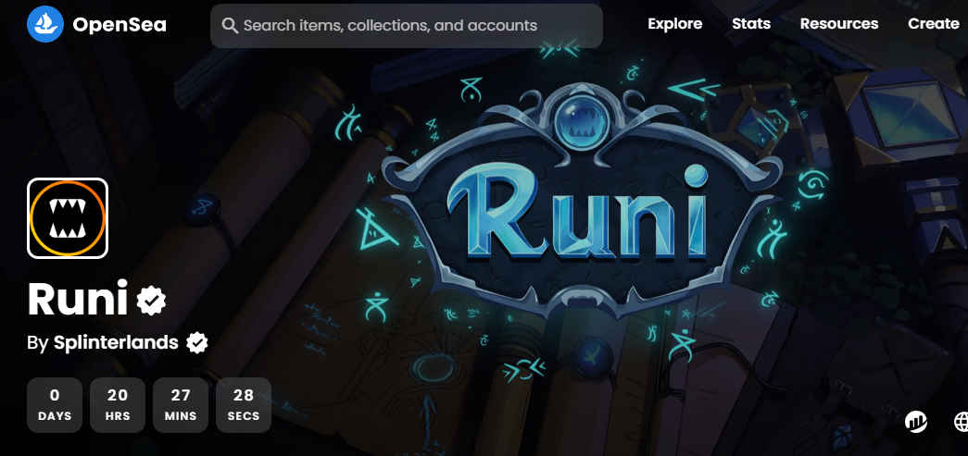Click the 0 DAYS countdown box
Image resolution: width=968 pixels, height=456 pixels.
55,405
